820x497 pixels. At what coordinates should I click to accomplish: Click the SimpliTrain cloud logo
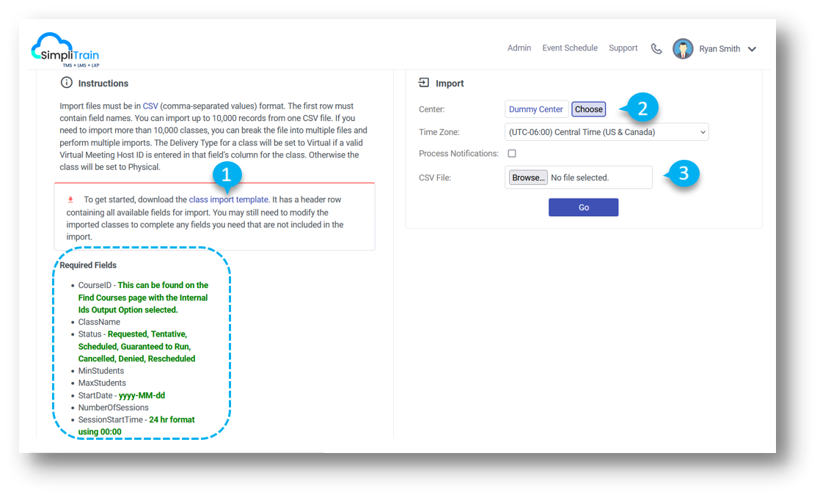point(65,49)
